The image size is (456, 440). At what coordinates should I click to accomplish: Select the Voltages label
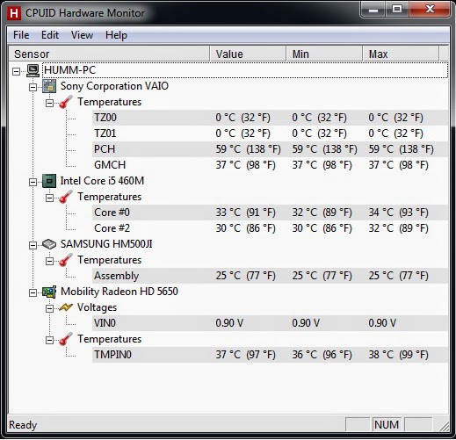(x=97, y=307)
